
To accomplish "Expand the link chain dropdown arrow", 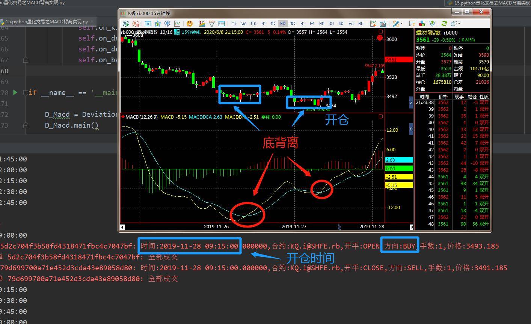I will tap(459, 24).
